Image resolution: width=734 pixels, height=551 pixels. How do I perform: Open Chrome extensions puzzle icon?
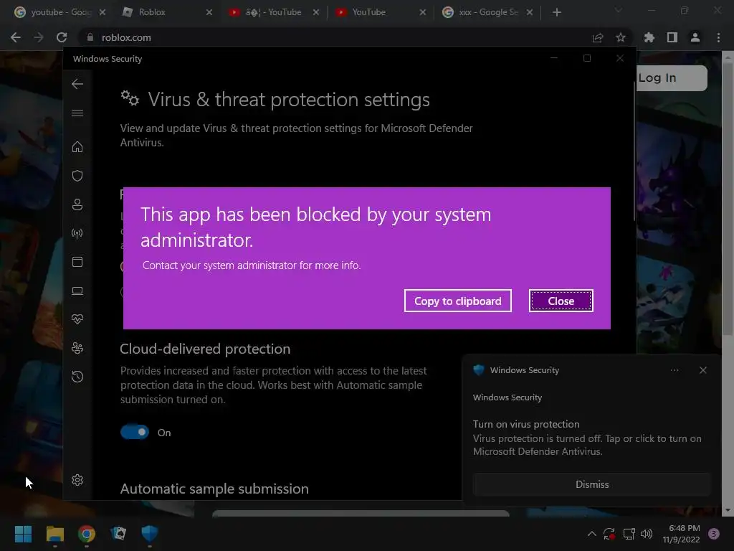pos(649,37)
